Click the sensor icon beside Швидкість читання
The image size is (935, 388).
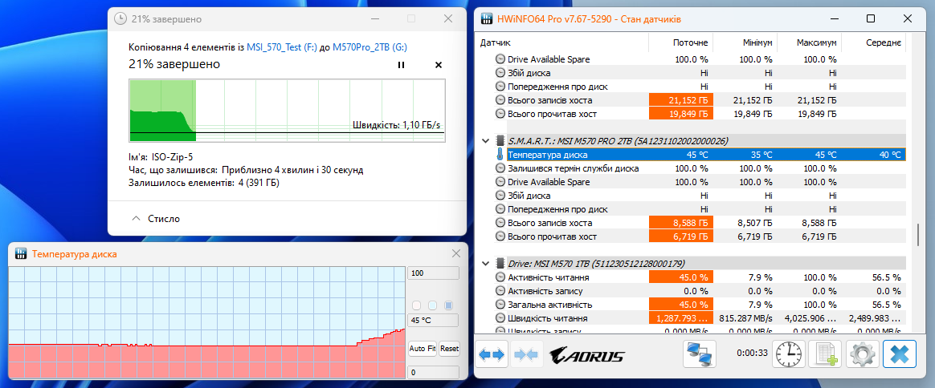[x=500, y=318]
